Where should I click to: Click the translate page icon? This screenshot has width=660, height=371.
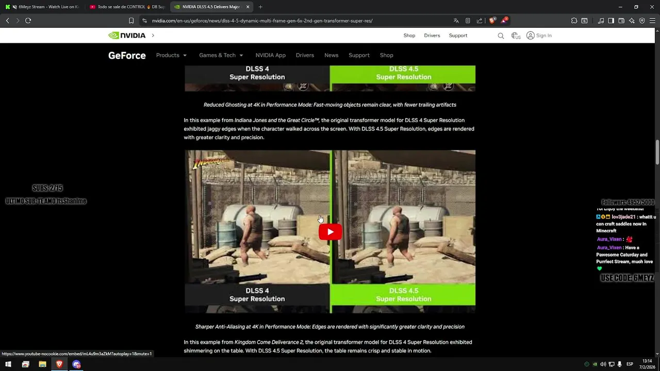456,21
